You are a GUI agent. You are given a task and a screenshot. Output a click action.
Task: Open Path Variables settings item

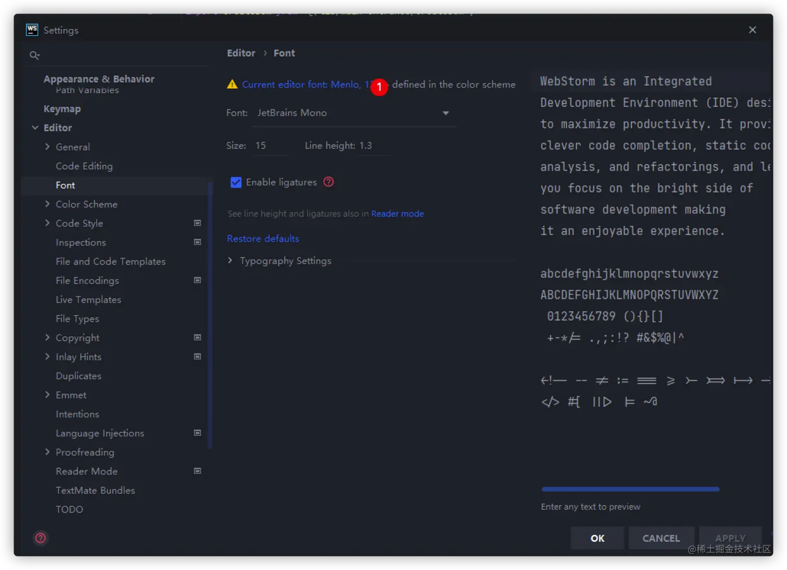[87, 90]
